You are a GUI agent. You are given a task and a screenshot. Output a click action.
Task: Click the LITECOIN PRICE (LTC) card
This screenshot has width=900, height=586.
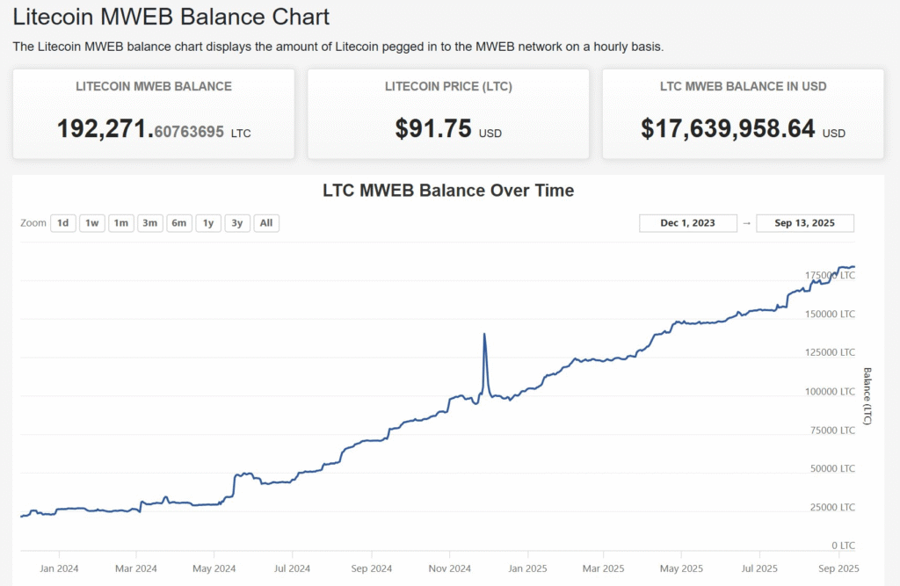click(447, 112)
